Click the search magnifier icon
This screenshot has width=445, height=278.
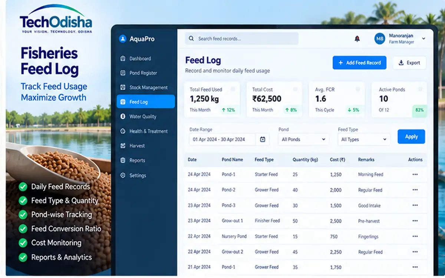point(191,39)
